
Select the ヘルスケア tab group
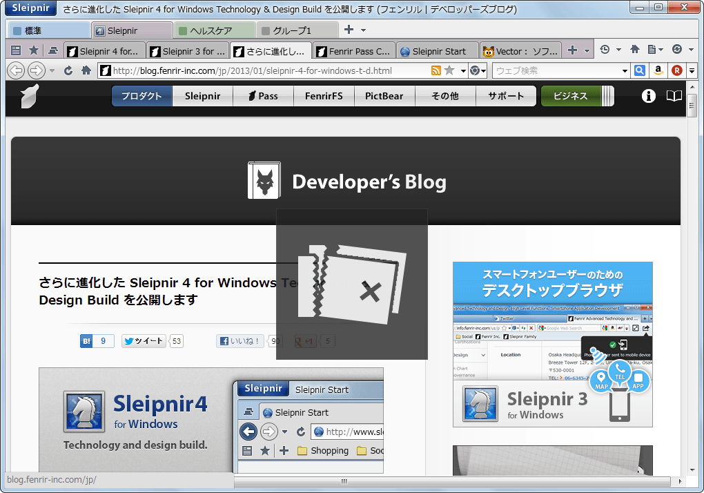coord(215,30)
